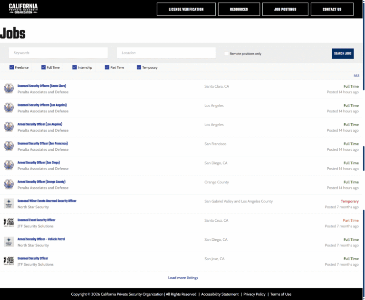Click Peralta logo for San Francisco job
Image resolution: width=365 pixels, height=300 pixels.
9,146
